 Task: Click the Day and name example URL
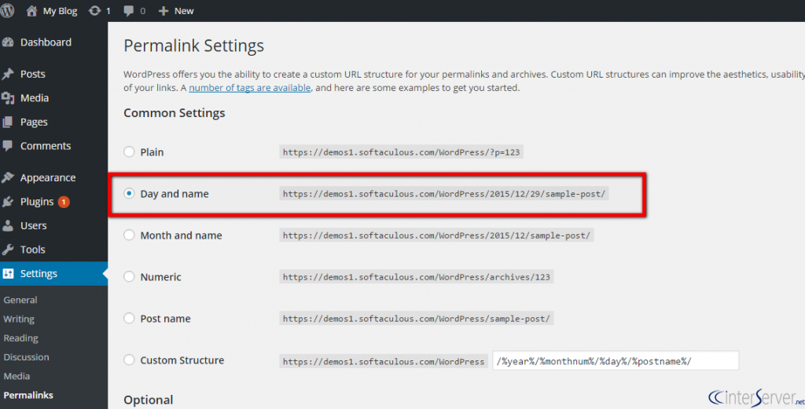coord(444,194)
